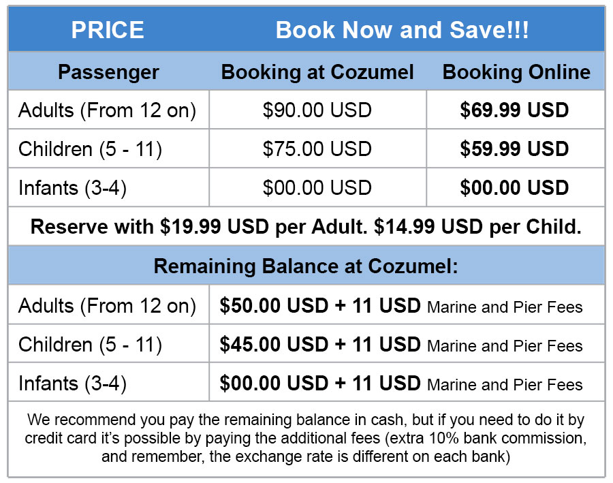The width and height of the screenshot is (613, 483).
Task: Click the $59.99 USD children online price
Action: point(514,149)
